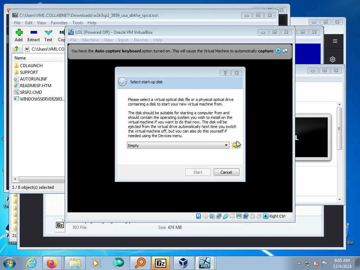360x270 pixels.
Task: Open the Machine menu in VirtualBox VM window
Action: point(90,40)
